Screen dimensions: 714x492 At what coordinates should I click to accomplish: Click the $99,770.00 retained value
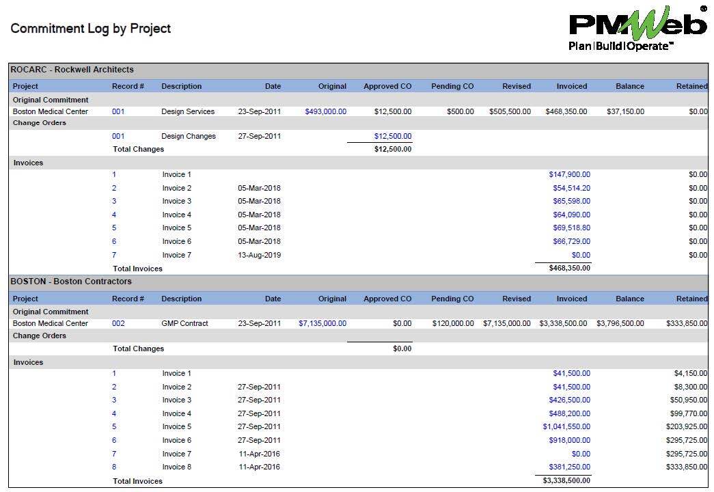[689, 413]
